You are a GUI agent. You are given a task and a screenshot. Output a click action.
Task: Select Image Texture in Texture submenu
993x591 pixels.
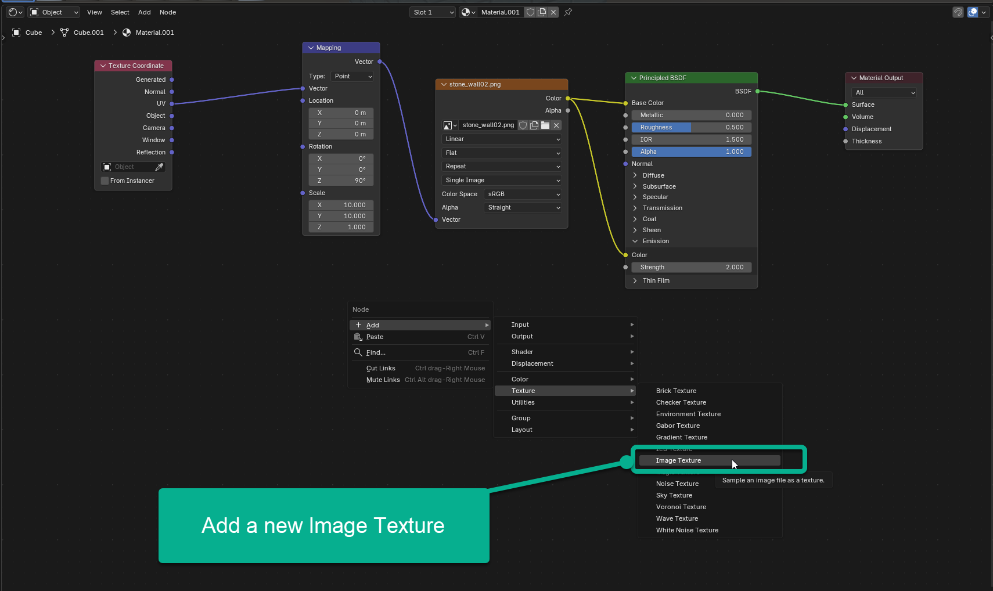(x=710, y=460)
